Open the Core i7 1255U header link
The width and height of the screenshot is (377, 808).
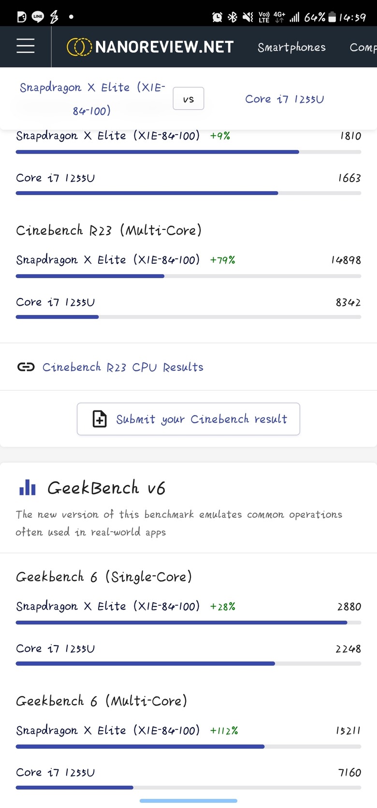click(285, 99)
